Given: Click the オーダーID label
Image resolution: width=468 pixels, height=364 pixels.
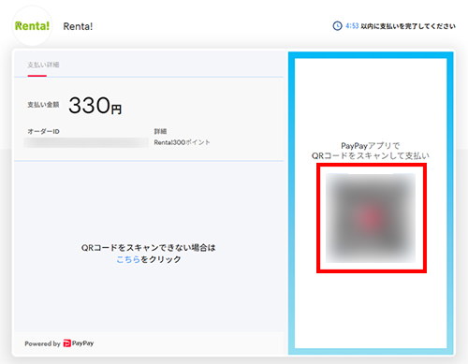Looking at the screenshot, I should click(x=43, y=131).
